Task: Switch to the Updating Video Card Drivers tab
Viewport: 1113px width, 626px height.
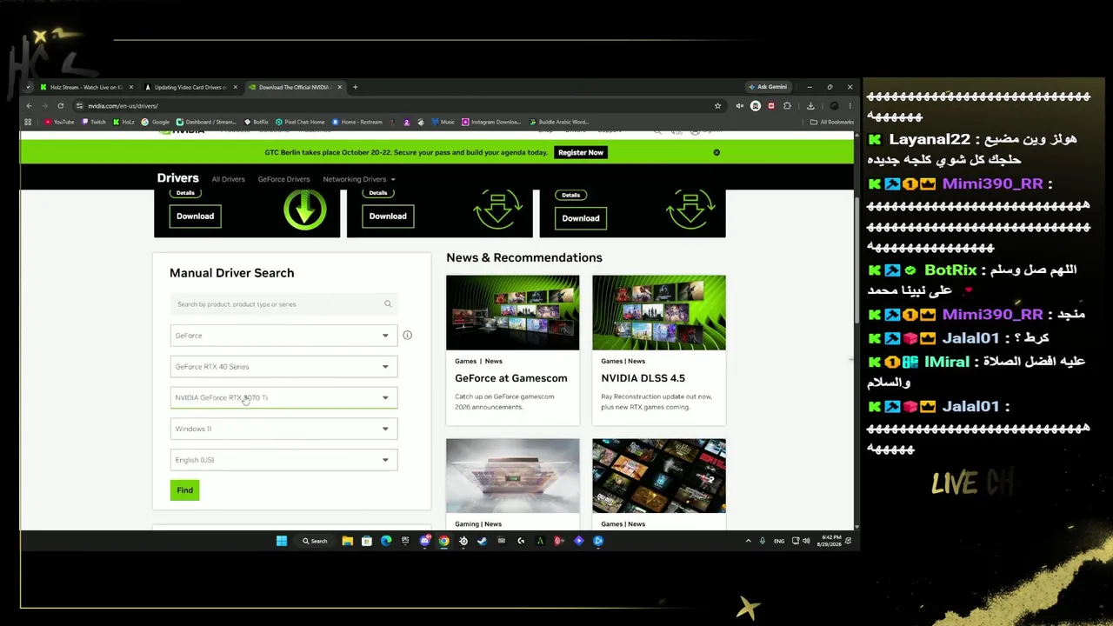Action: (x=188, y=87)
